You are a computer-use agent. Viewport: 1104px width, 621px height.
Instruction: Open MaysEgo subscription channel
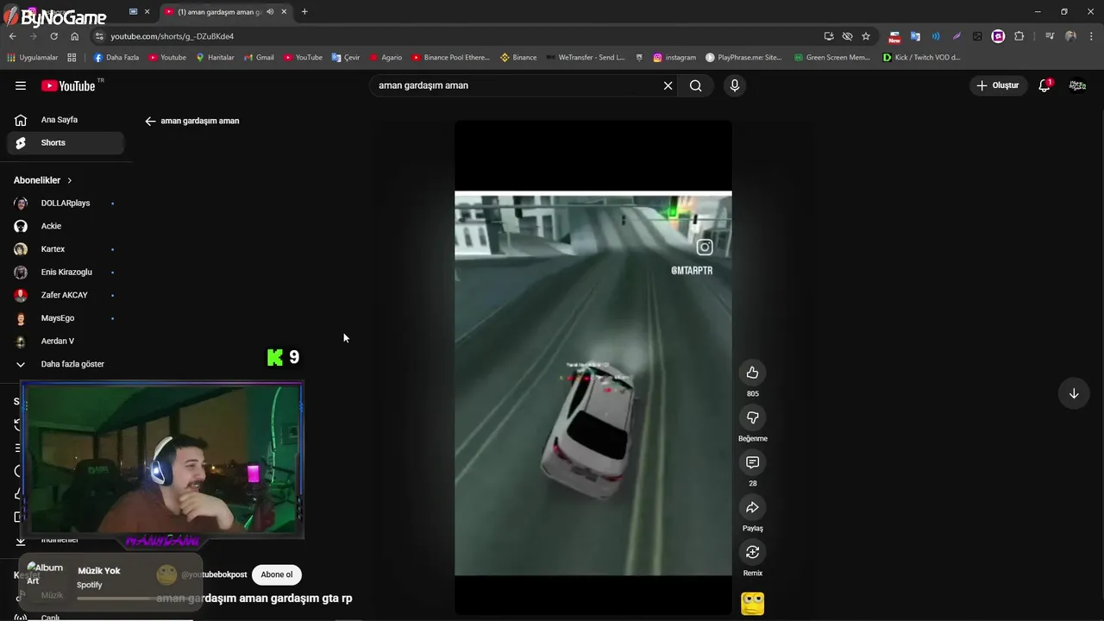point(66,318)
